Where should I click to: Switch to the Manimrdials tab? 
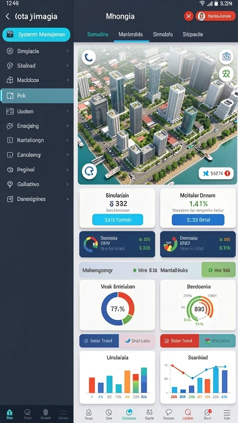coord(131,35)
